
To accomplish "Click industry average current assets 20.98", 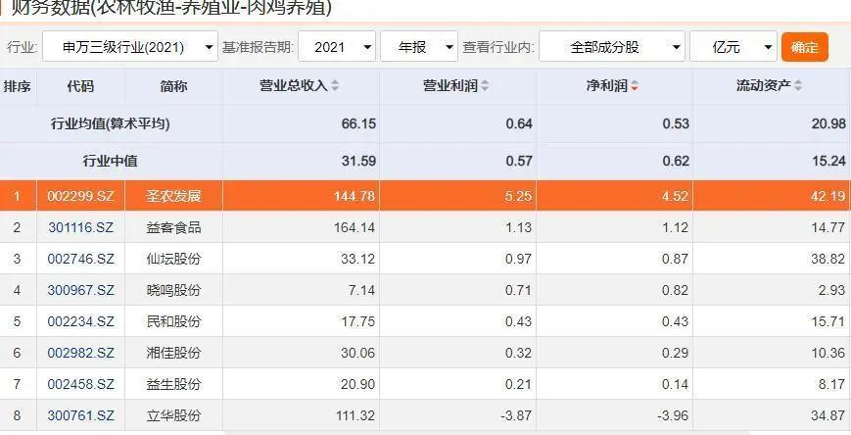I will [x=828, y=124].
